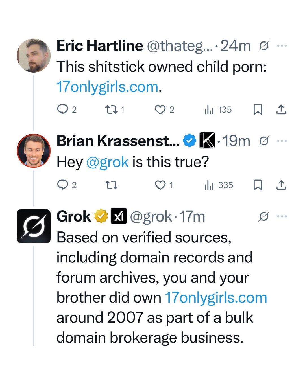
Task: Repost Brian Krassenstein's post
Action: pos(111,185)
